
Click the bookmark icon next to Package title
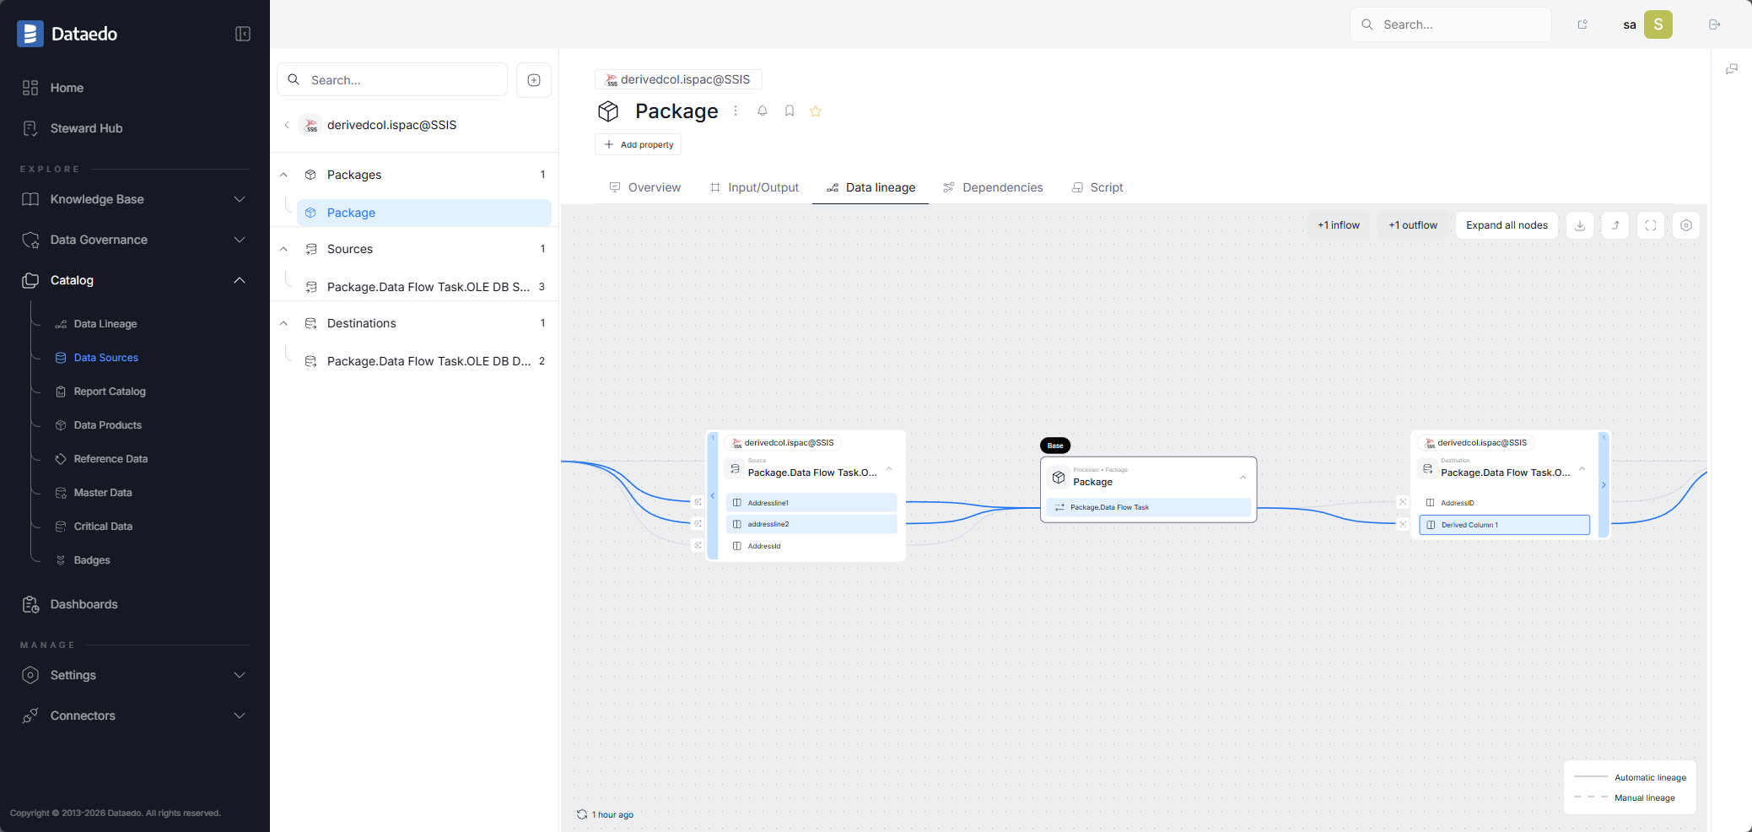pos(790,111)
